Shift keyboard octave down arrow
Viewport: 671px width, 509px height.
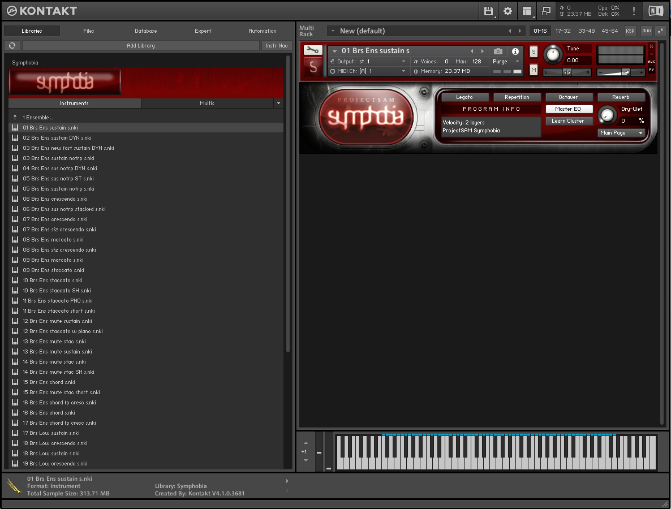tap(306, 460)
